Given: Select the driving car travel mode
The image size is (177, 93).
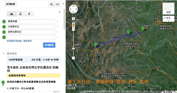Looking at the screenshot, I should tap(12, 14).
